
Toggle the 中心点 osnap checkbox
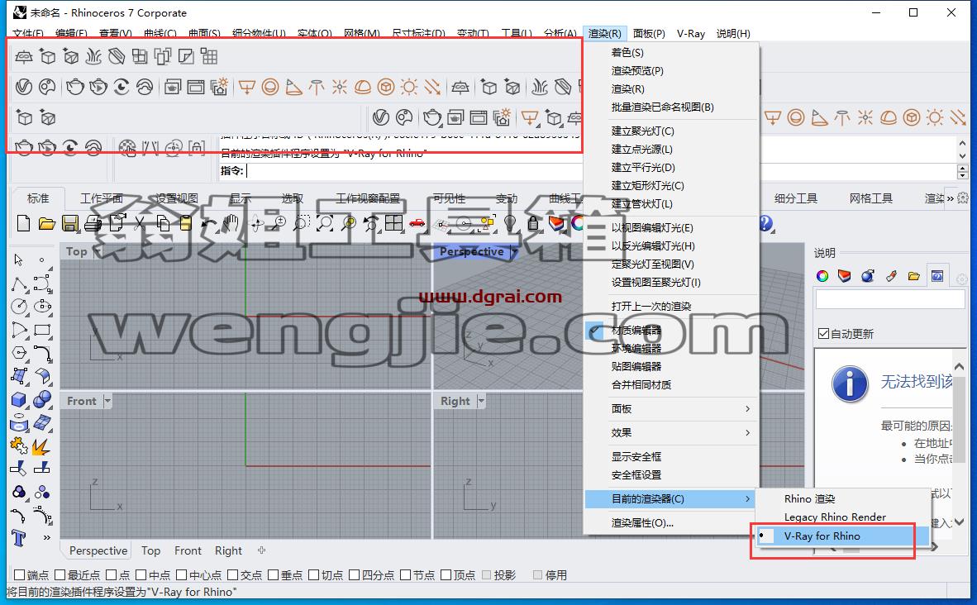pos(181,575)
